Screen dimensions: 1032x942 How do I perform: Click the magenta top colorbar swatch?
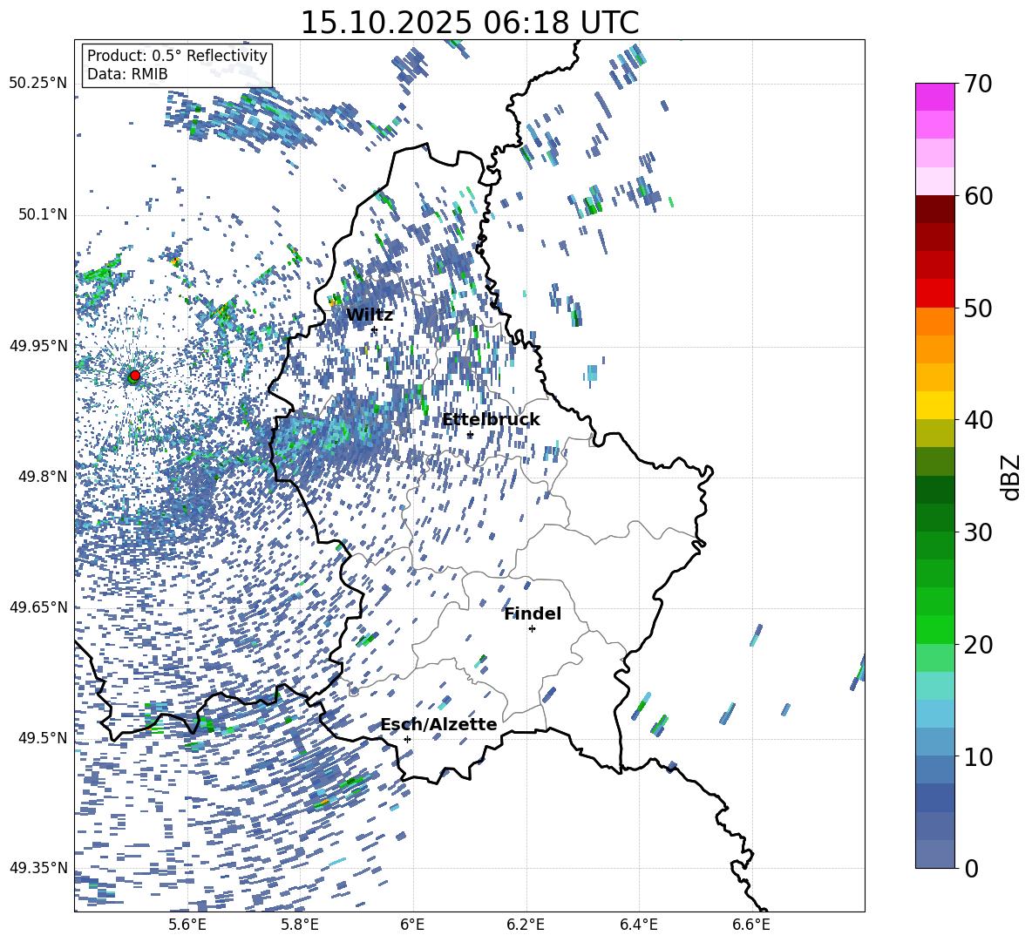[x=934, y=97]
